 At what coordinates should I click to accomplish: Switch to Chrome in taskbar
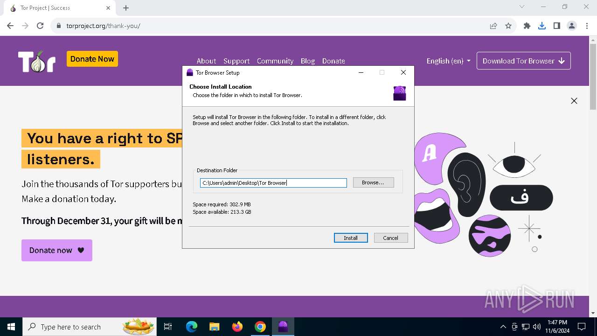click(x=260, y=327)
